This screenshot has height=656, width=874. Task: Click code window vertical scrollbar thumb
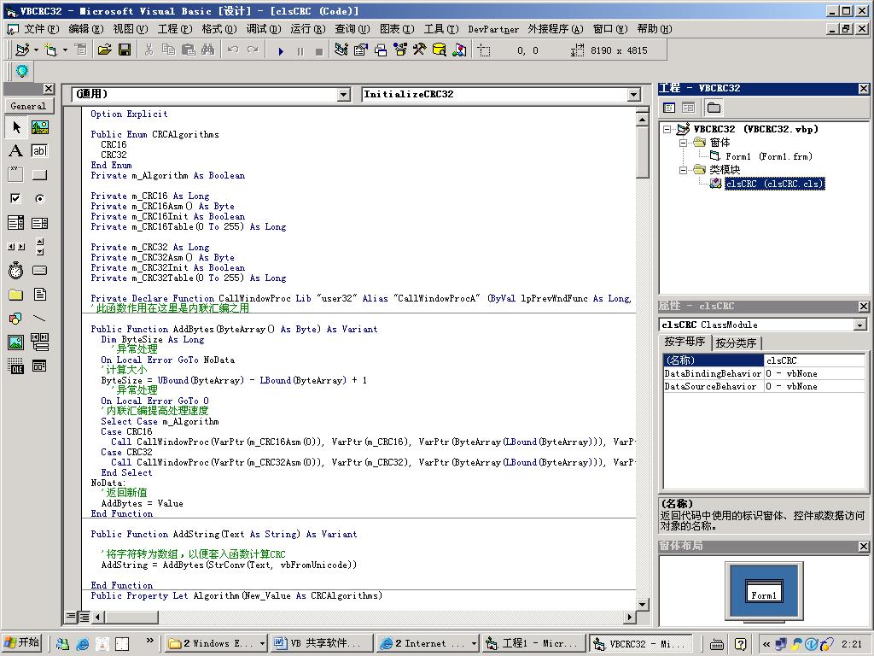coord(642,152)
